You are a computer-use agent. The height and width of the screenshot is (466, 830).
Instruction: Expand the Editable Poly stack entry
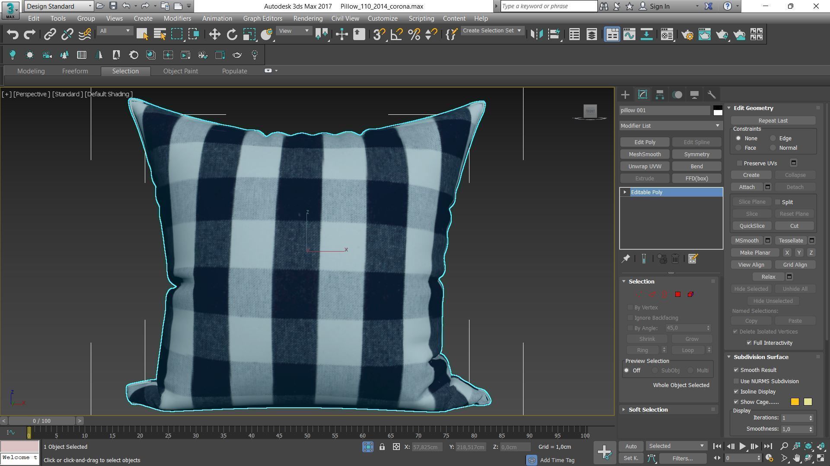[x=625, y=192]
